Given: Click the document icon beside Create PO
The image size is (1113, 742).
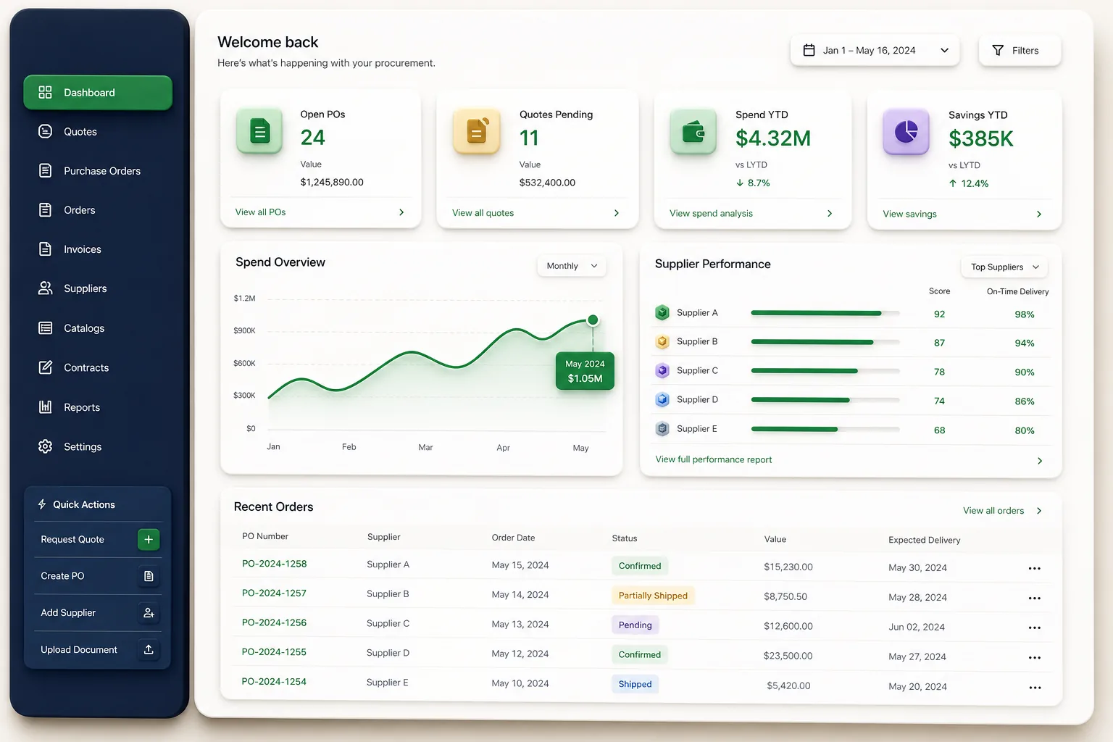Looking at the screenshot, I should [149, 576].
